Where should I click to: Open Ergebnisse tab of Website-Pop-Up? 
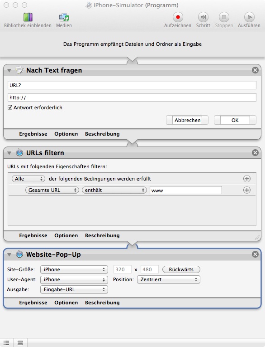[x=33, y=303]
